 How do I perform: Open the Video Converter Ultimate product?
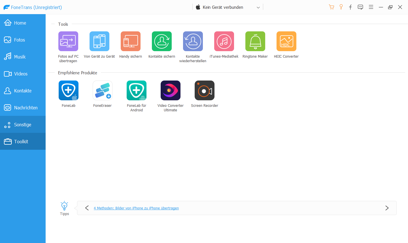click(171, 90)
